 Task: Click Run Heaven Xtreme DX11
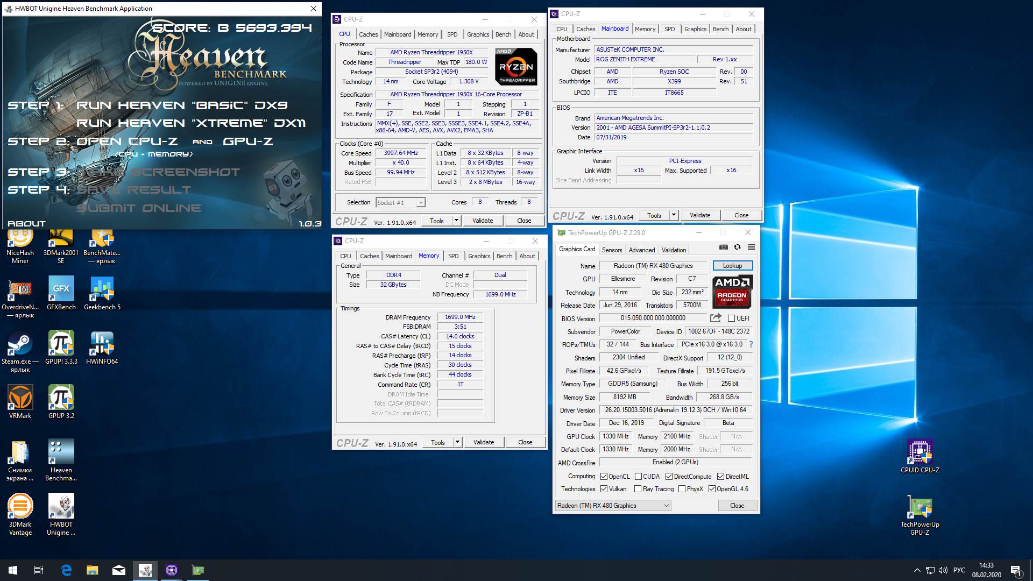point(190,123)
